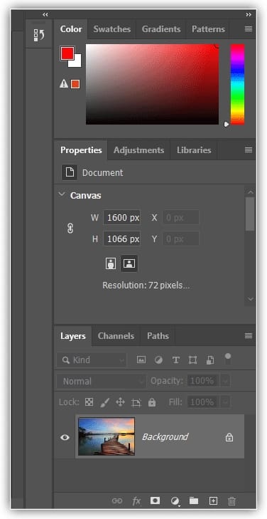Prevent auto-nesting into artboards lock

[x=136, y=402]
